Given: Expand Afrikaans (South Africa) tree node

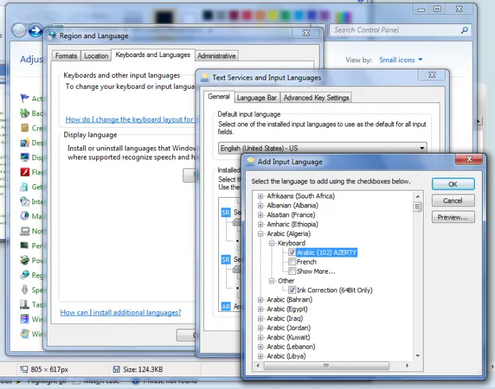Looking at the screenshot, I should tap(260, 196).
